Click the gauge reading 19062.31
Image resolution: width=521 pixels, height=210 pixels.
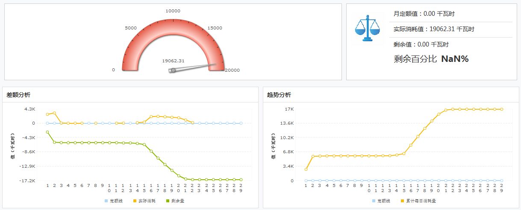pyautogui.click(x=173, y=61)
